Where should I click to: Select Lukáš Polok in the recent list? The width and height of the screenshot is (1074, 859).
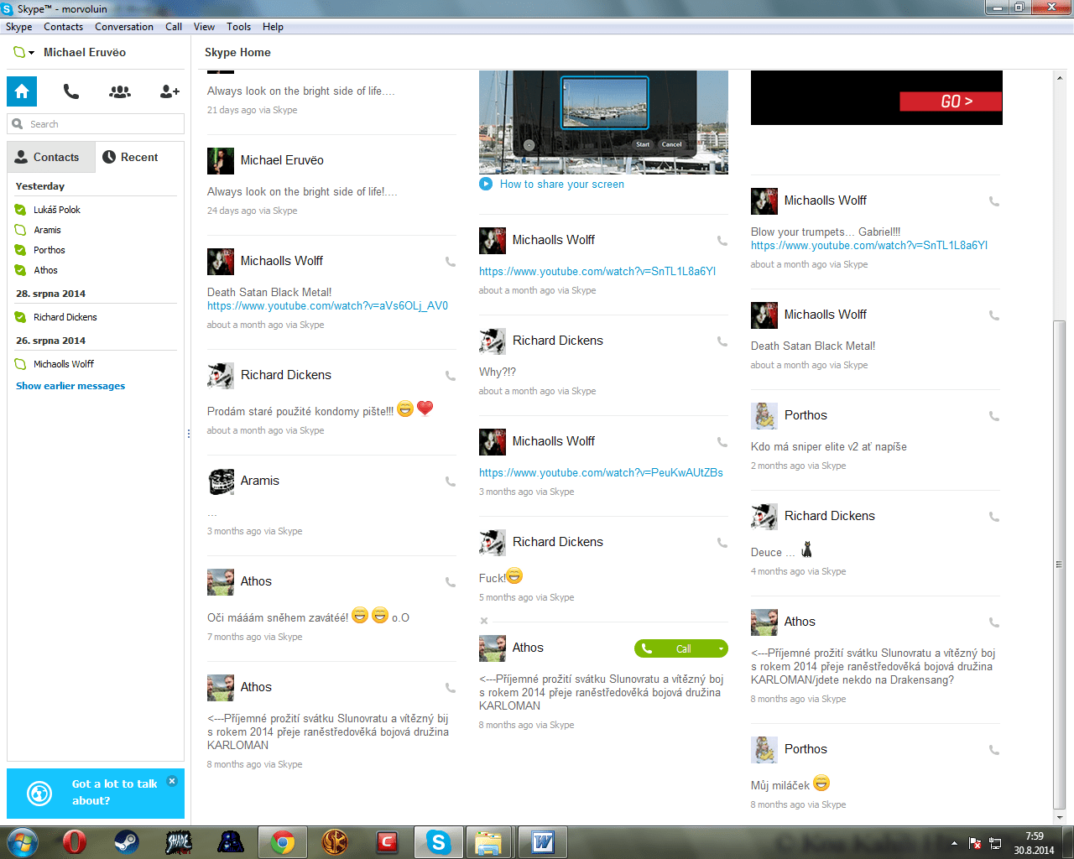click(57, 210)
